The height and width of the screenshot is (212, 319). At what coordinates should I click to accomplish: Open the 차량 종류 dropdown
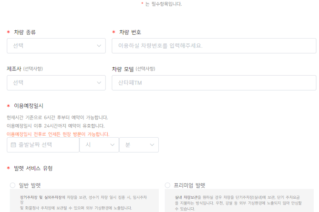56,46
